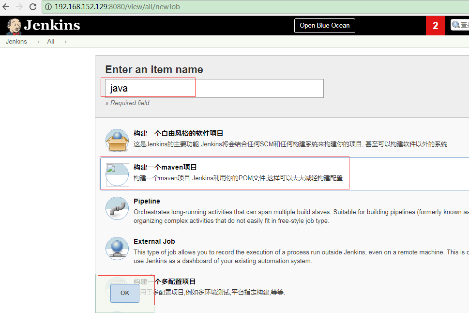This screenshot has height=313, width=469.
Task: Click the Jenkins title text in header
Action: coord(52,25)
